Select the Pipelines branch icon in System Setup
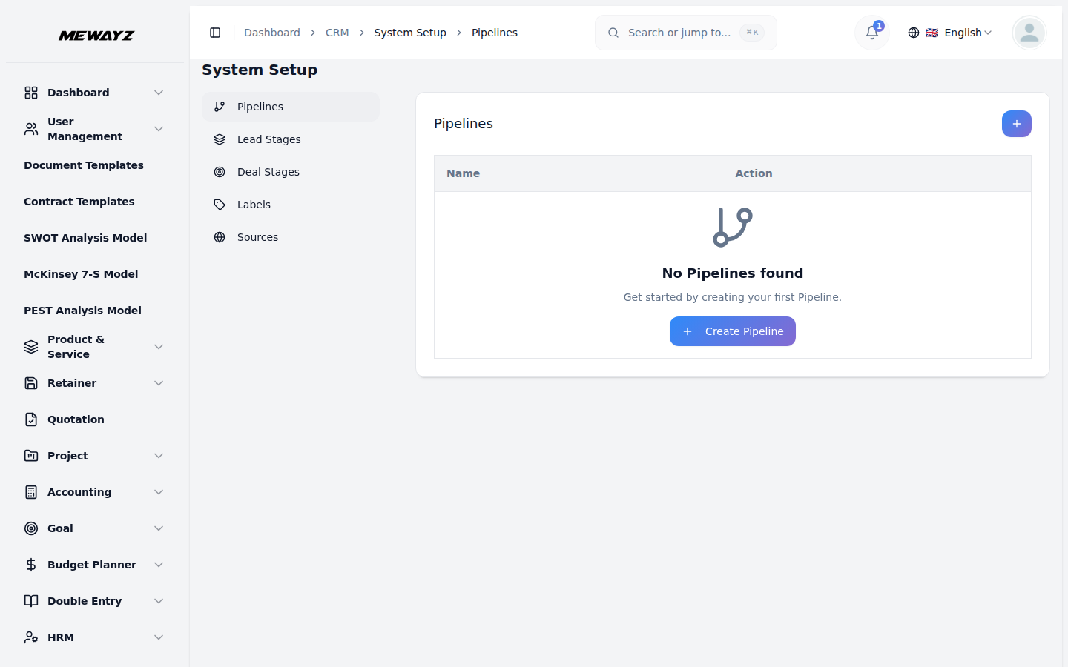This screenshot has height=667, width=1068. coord(219,106)
